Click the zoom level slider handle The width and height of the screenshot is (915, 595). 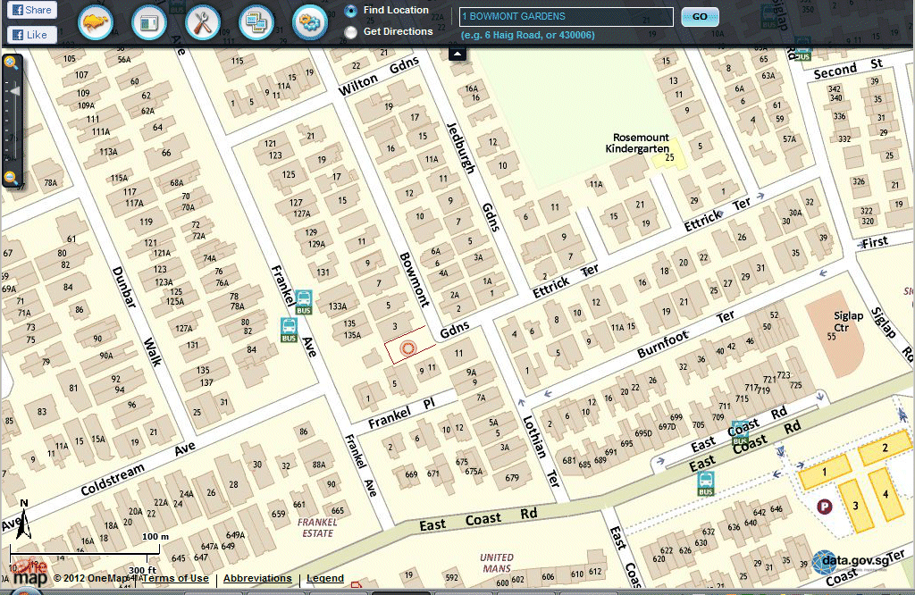coord(13,90)
